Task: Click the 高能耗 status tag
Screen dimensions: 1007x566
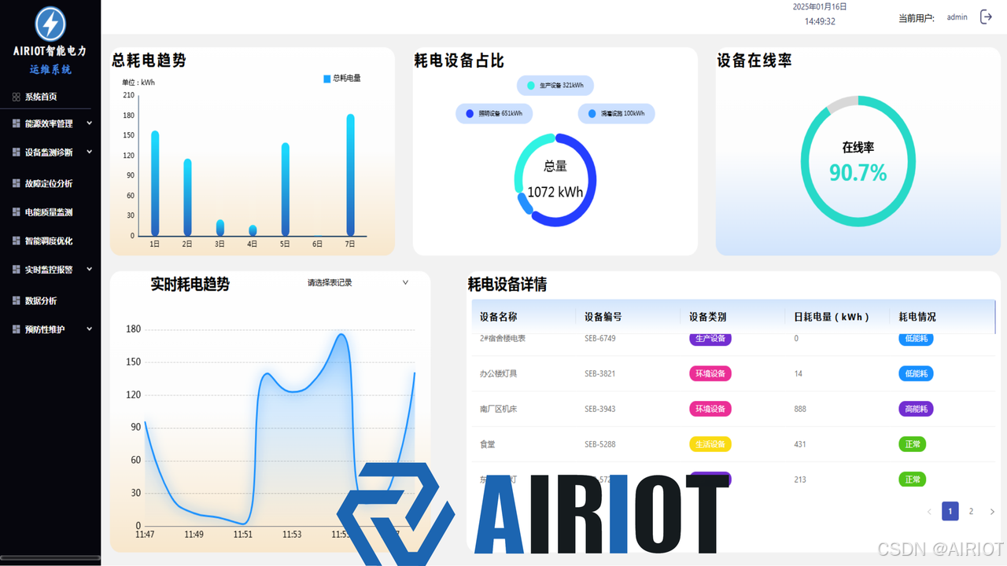Action: pyautogui.click(x=916, y=409)
